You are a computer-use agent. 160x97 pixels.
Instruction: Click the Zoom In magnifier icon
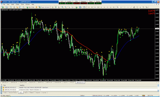click(x=62, y=7)
